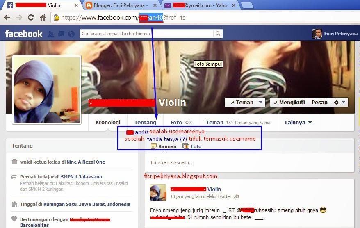Click the Fakultas Ekonomi Universitas Trisakti text
Screen dimensions: 360x228
92,183
